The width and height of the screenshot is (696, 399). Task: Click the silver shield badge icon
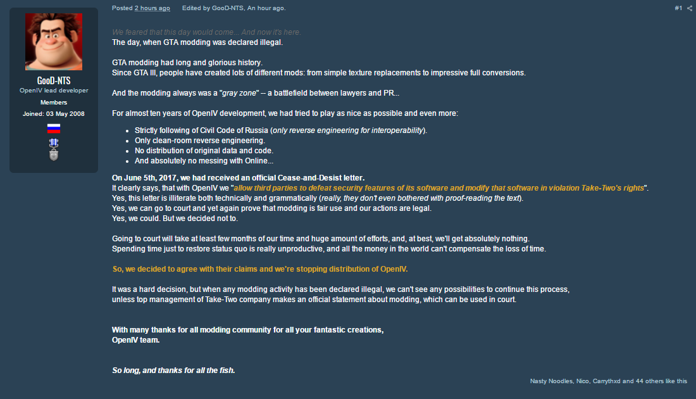(54, 155)
